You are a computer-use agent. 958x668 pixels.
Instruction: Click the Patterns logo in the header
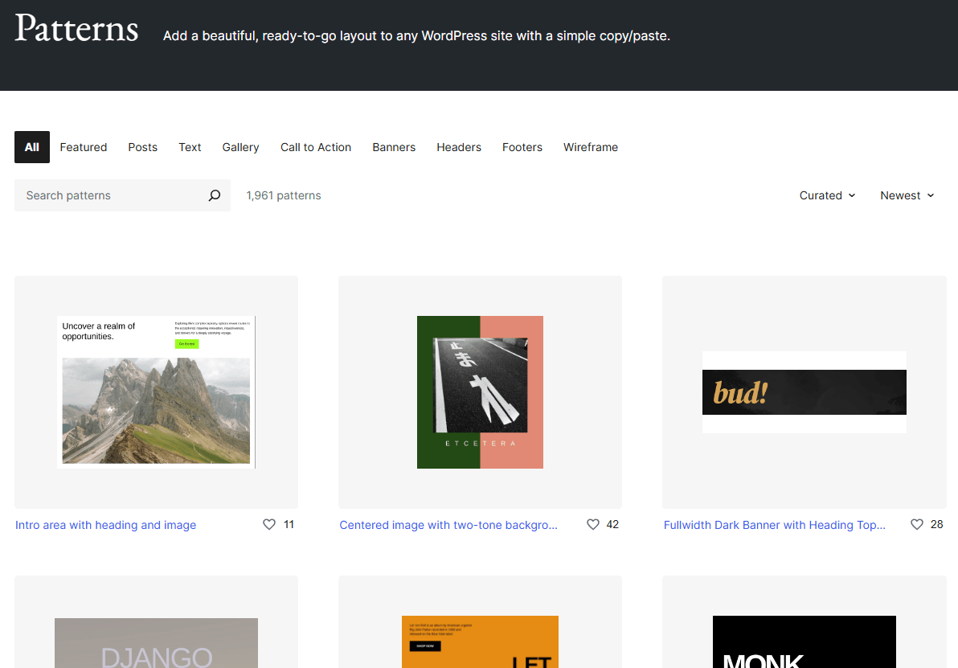pyautogui.click(x=76, y=29)
